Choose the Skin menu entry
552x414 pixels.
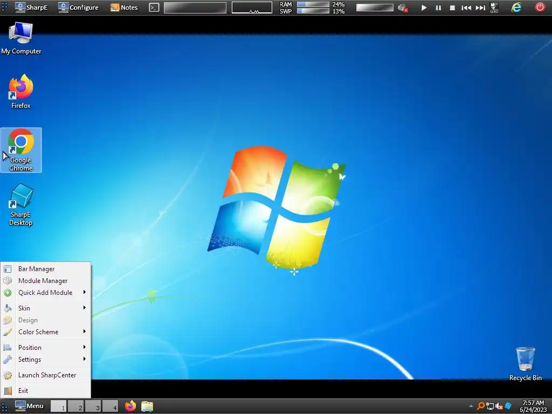(x=45, y=308)
